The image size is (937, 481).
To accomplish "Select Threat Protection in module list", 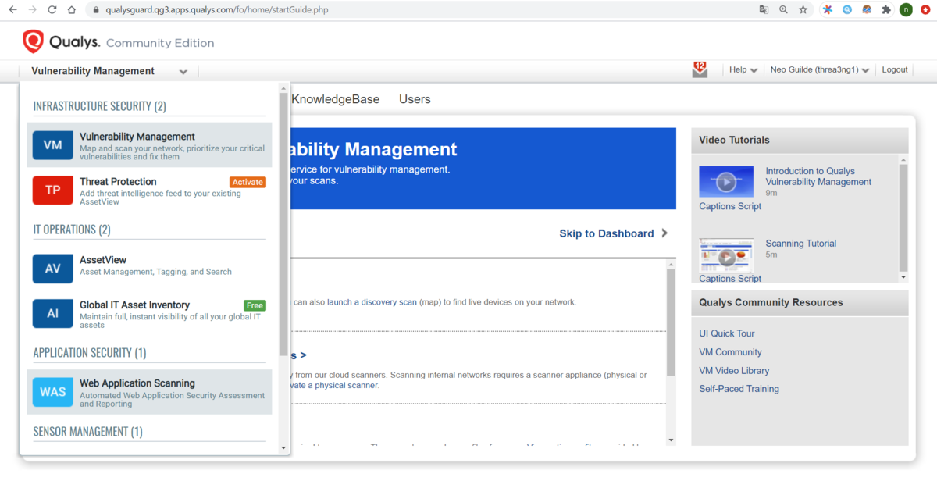I will [x=149, y=190].
